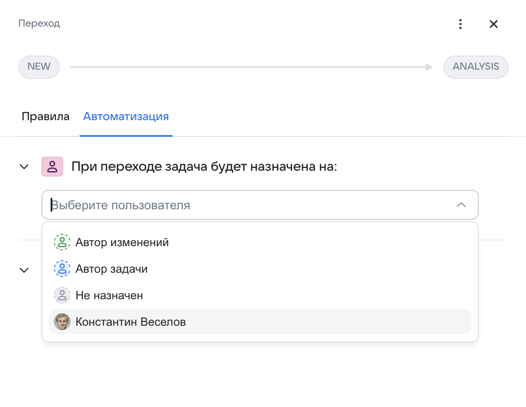Open the three-dot options menu

pos(460,24)
